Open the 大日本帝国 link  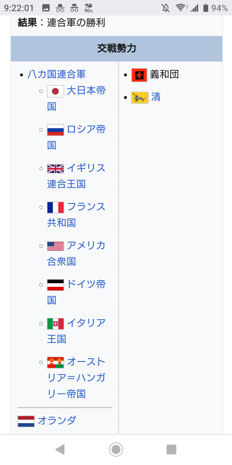coord(76,99)
